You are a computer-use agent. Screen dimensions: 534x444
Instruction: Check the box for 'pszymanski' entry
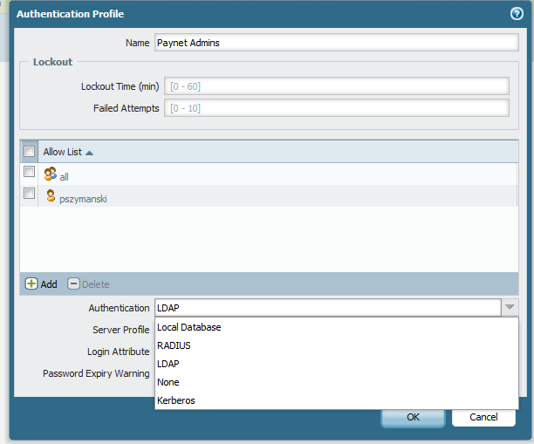pos(30,194)
